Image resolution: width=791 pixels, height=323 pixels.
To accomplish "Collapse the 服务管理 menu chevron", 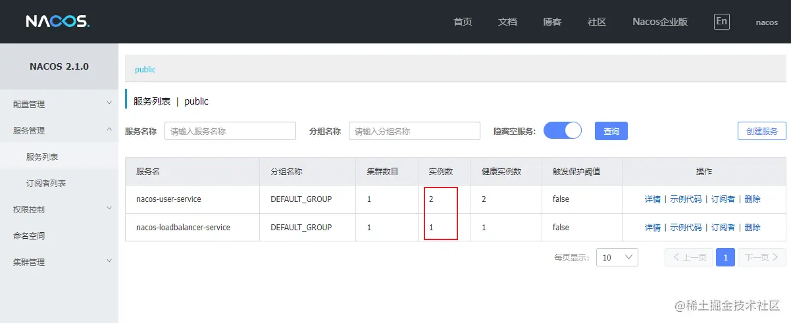I will pyautogui.click(x=109, y=130).
